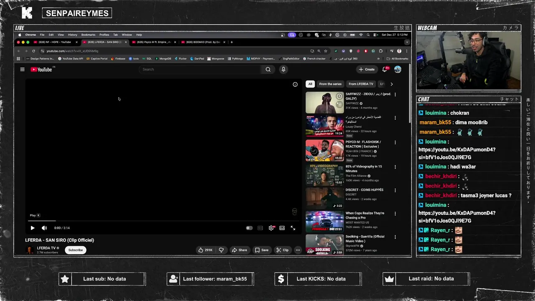Open player settings gear

click(271, 228)
